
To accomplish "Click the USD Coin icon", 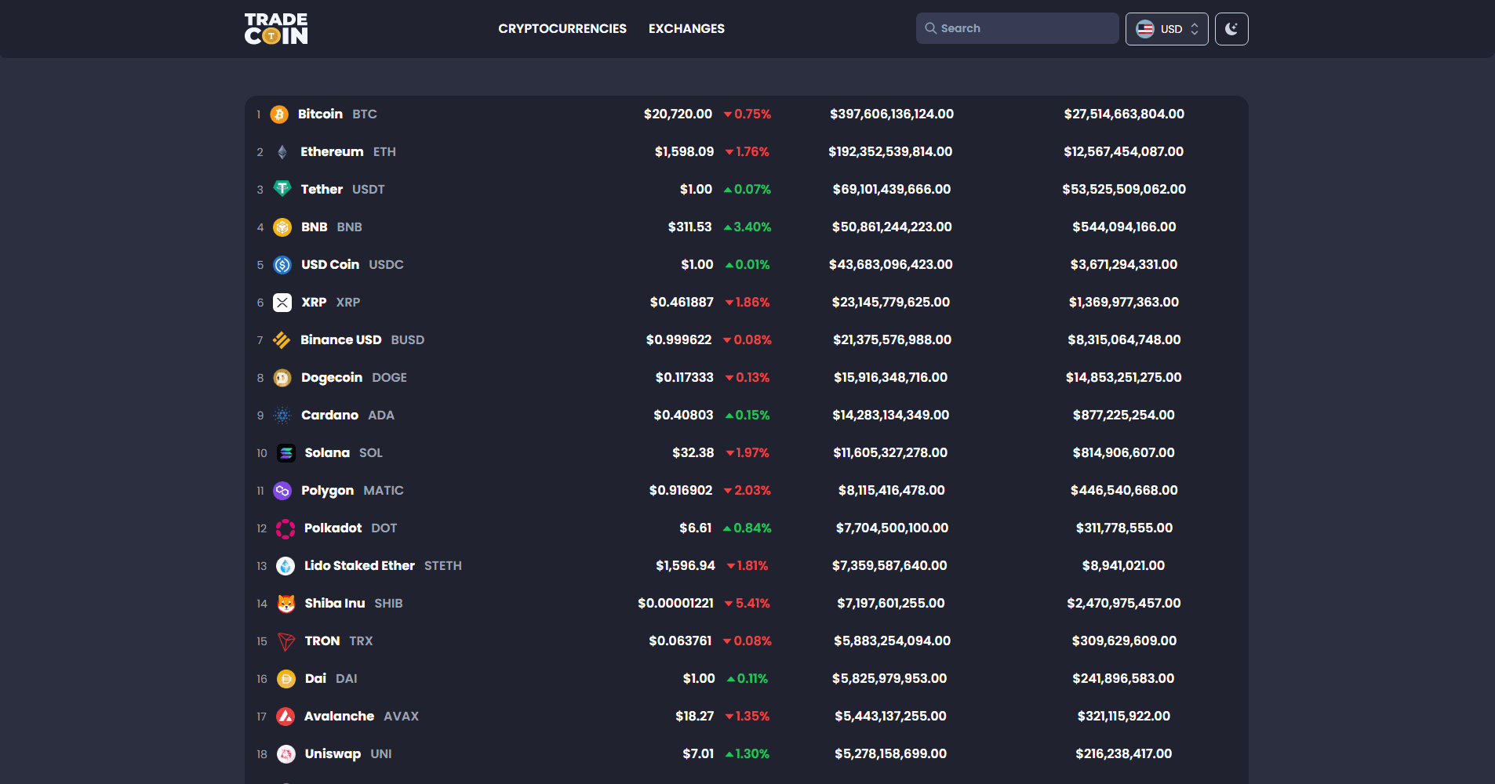I will coord(282,265).
